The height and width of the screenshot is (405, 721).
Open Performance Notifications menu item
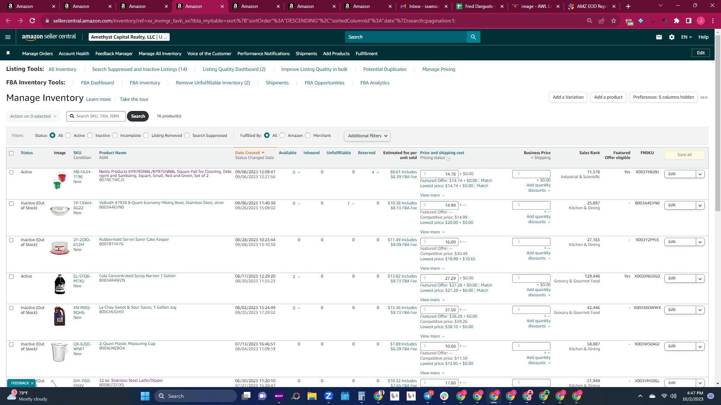point(264,54)
